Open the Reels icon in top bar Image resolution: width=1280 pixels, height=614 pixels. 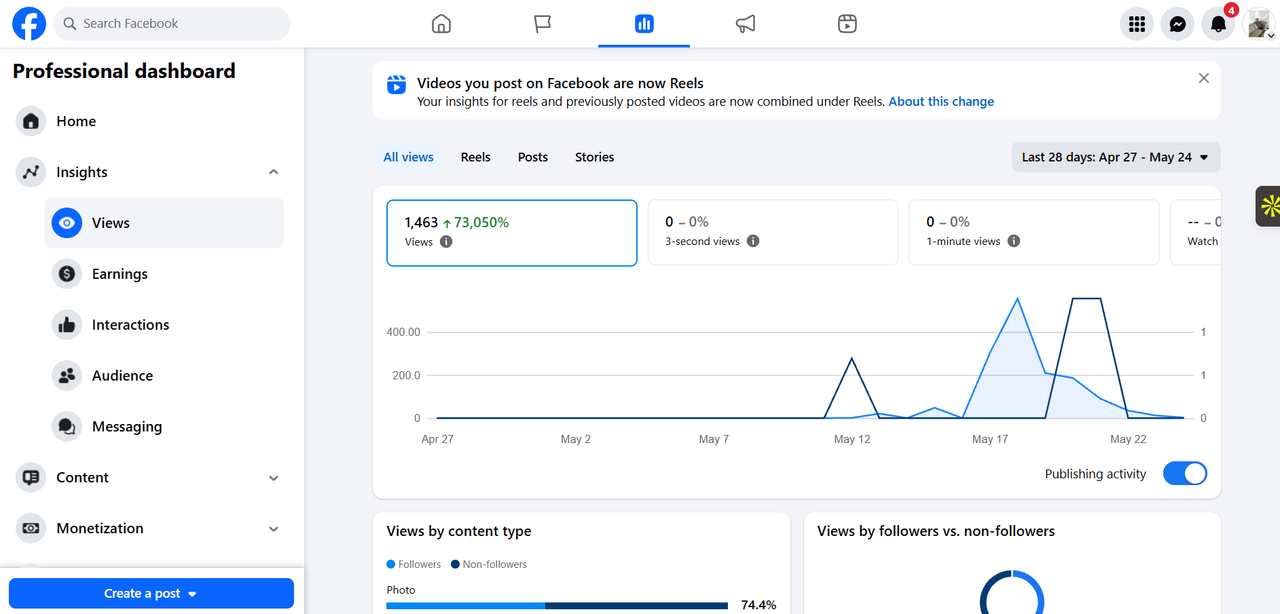tap(847, 24)
